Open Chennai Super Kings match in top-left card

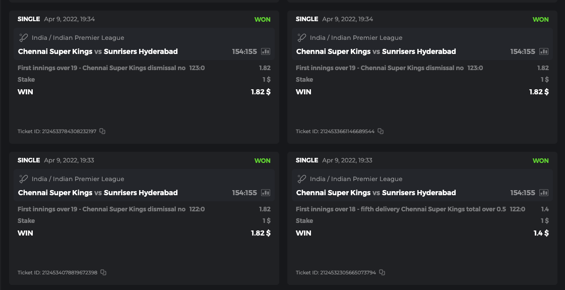click(55, 51)
